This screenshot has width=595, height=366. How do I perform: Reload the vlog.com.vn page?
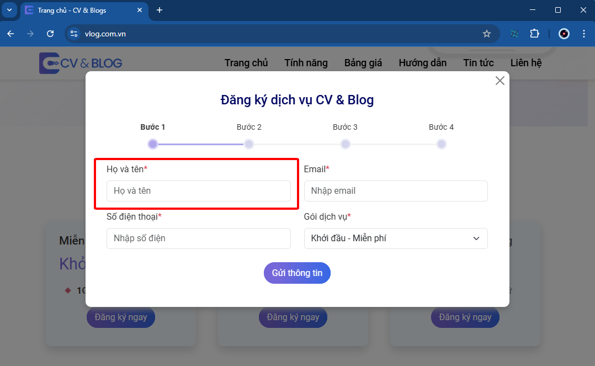[x=50, y=34]
